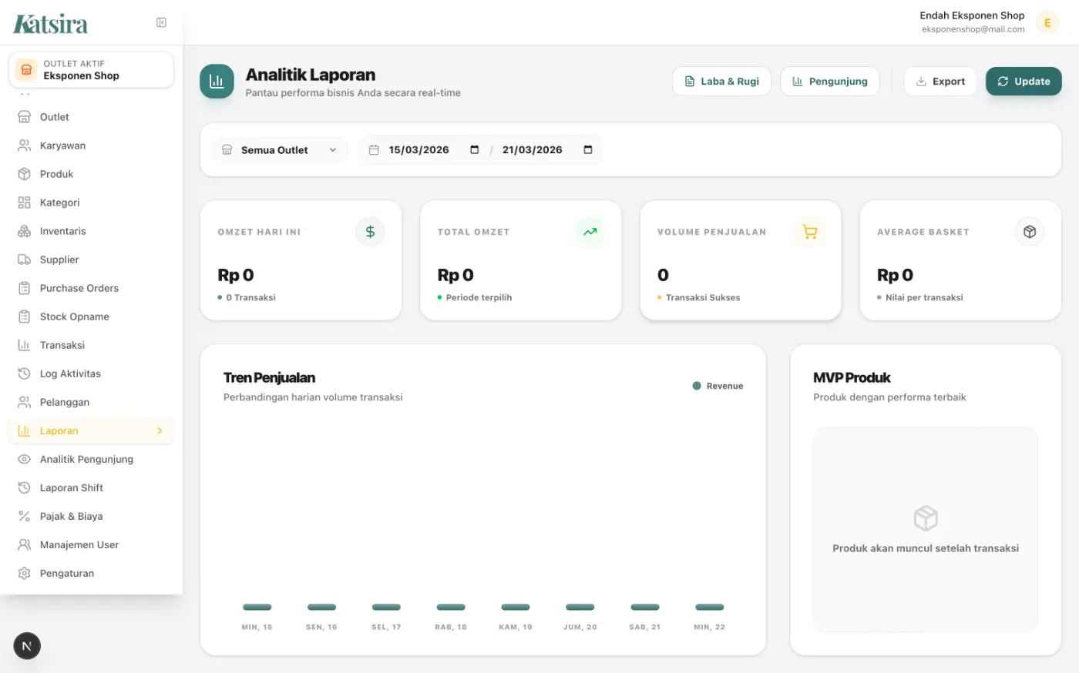The width and height of the screenshot is (1079, 673).
Task: Open Analitik Pengunjung from sidebar
Action: (91, 459)
